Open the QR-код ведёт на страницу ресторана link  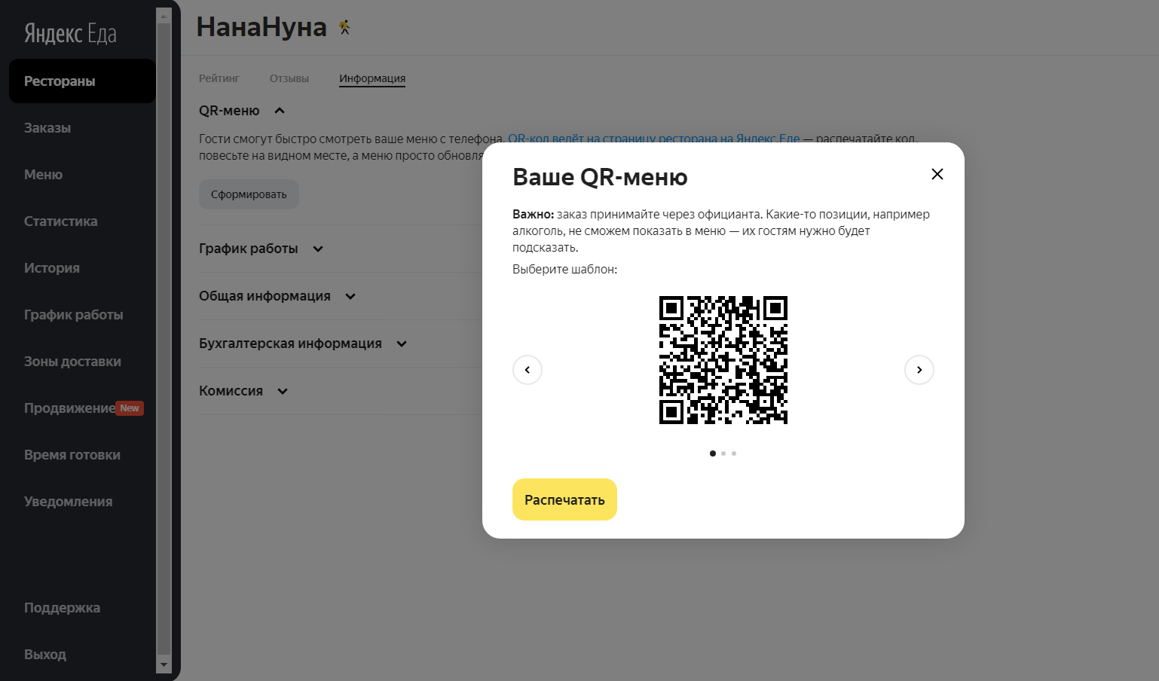point(653,139)
